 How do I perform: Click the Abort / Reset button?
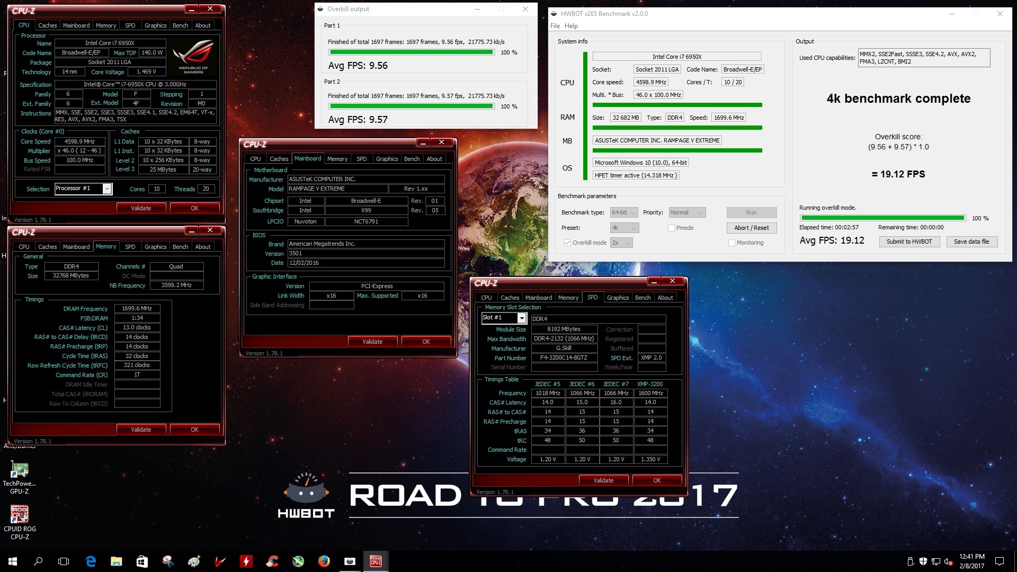tap(752, 228)
